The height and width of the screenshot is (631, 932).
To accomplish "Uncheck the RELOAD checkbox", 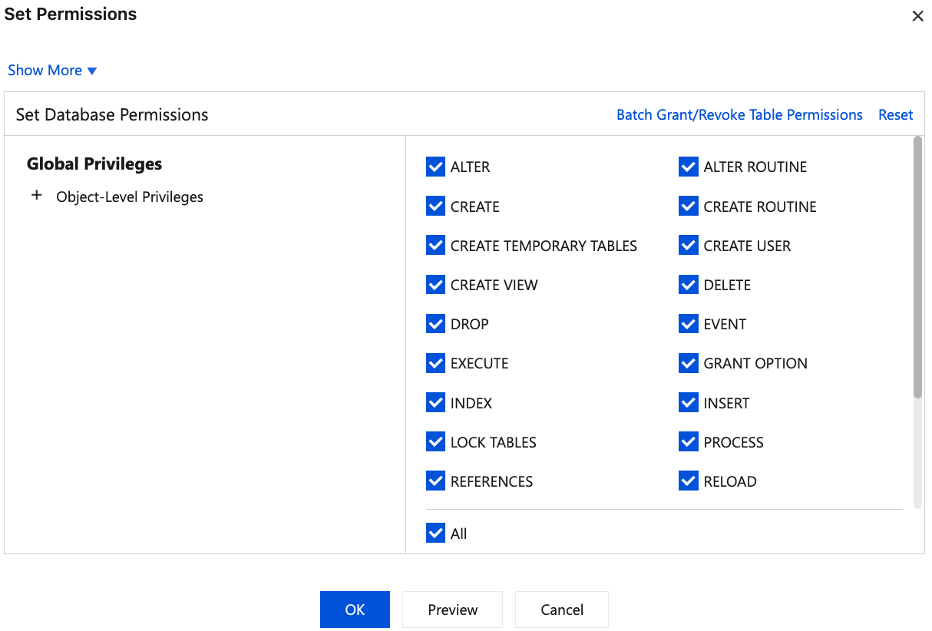I will tap(689, 481).
